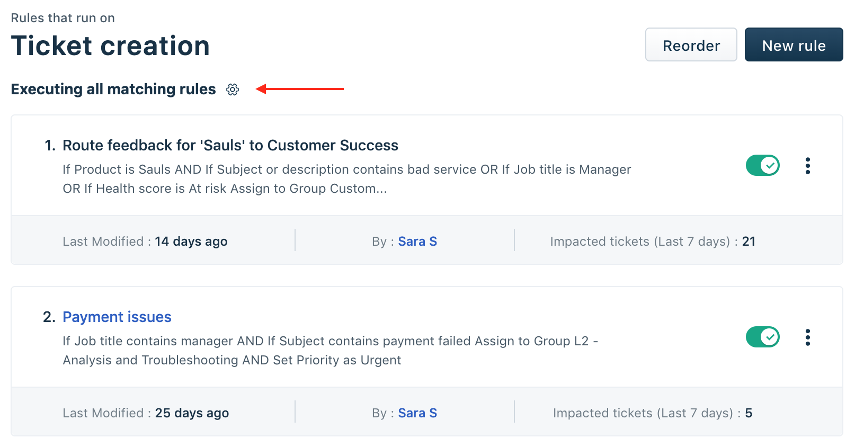855x447 pixels.
Task: Open the Payment issues rule
Action: [x=117, y=317]
